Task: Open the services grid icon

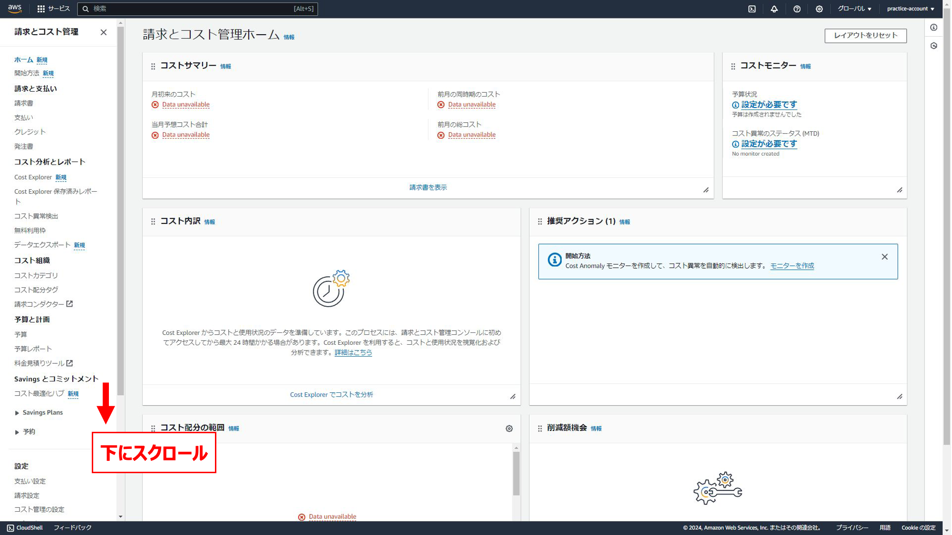Action: click(x=41, y=9)
